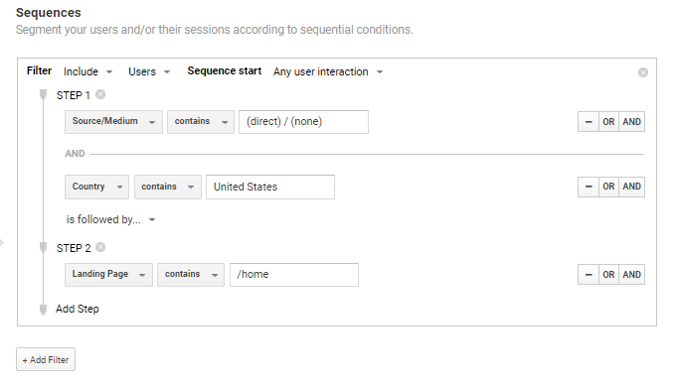679x386 pixels.
Task: Click the Step 1 timeline marker
Action: point(43,94)
